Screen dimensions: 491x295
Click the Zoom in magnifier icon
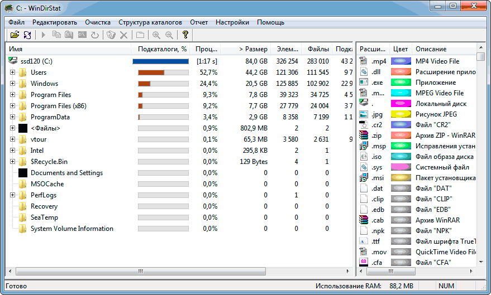[x=156, y=35]
